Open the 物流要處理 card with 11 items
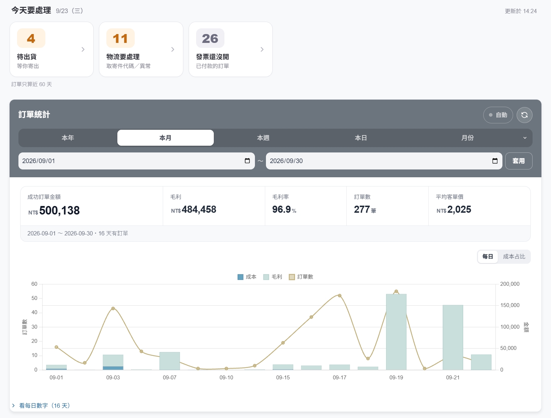551x418 pixels. (x=141, y=49)
